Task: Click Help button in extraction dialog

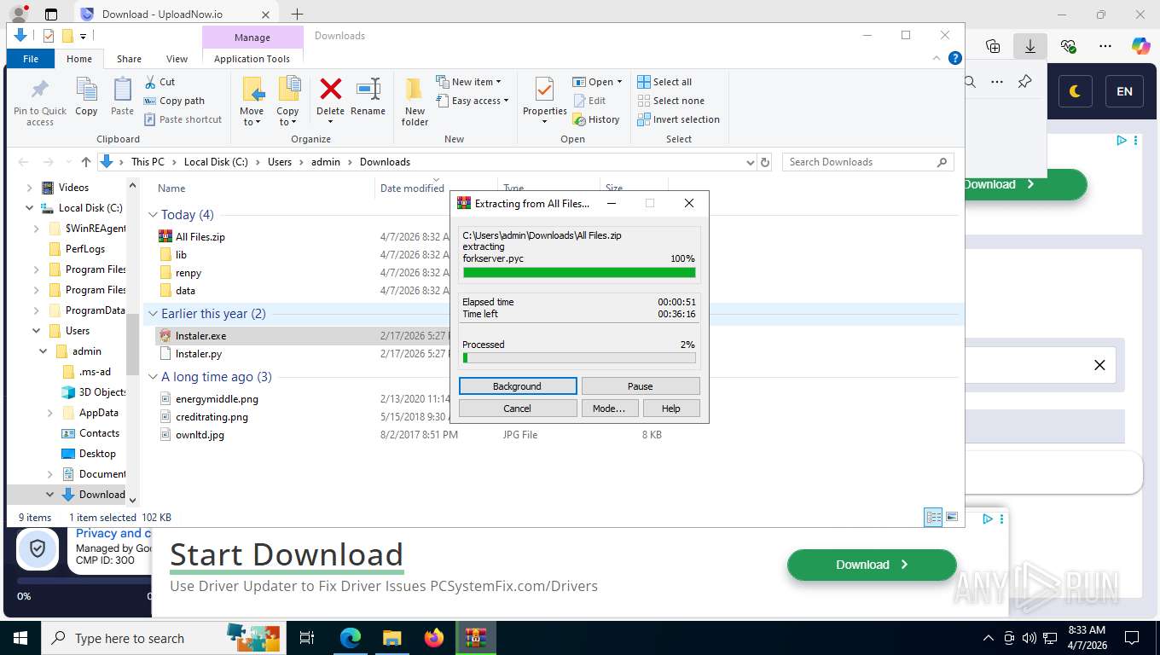Action: point(671,409)
